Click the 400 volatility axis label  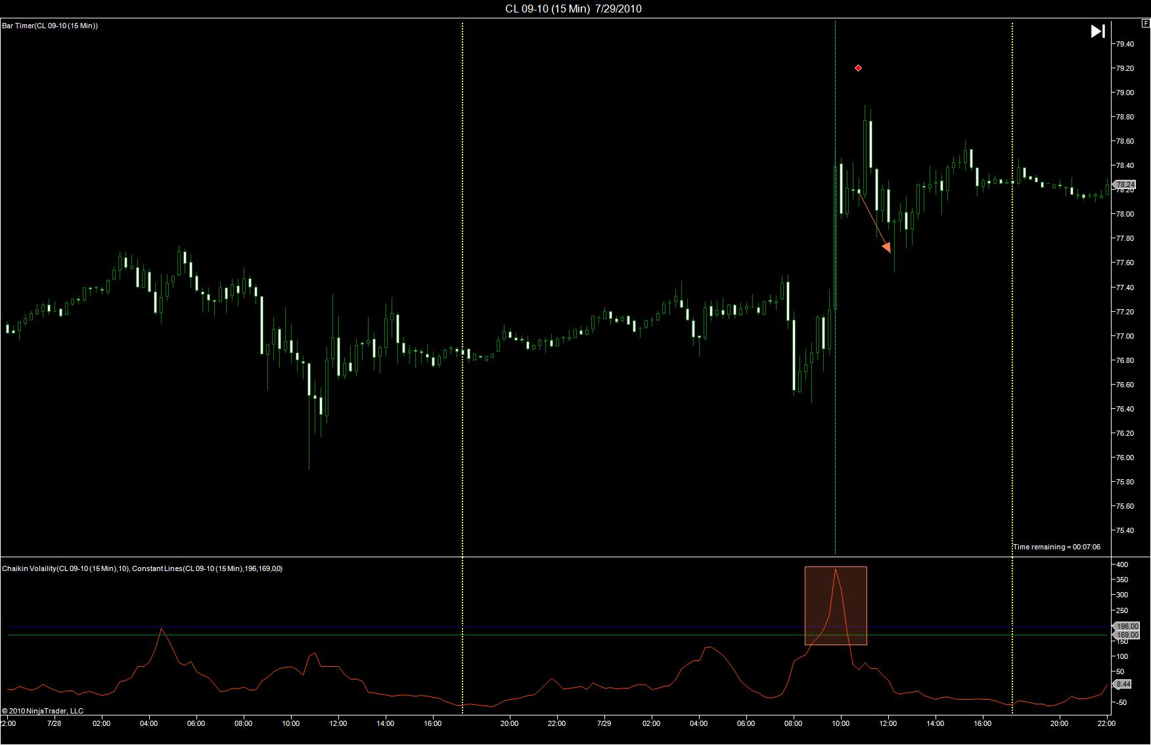point(1122,564)
